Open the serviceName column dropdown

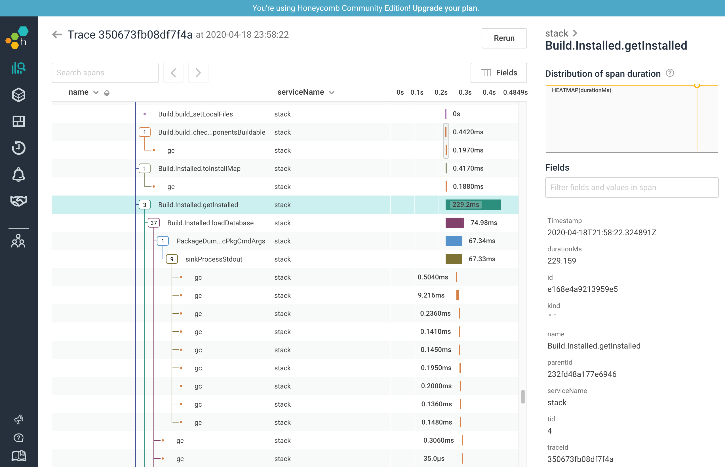pos(332,92)
